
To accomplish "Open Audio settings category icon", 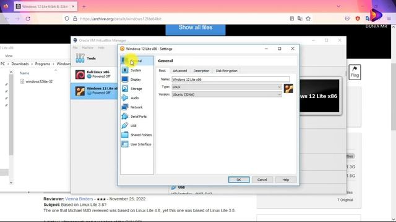I will (x=125, y=97).
